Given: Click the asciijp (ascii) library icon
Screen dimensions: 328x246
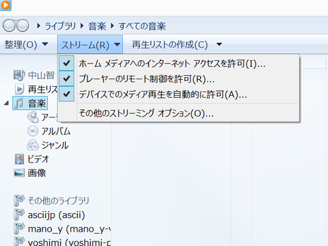Looking at the screenshot, I should click(19, 215).
